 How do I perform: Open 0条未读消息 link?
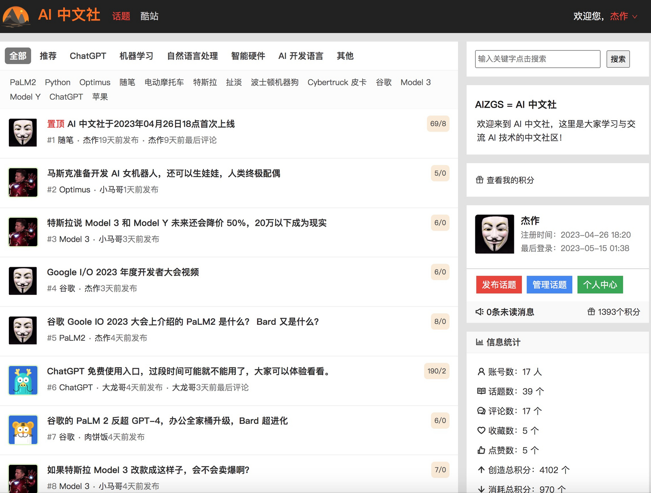click(510, 312)
